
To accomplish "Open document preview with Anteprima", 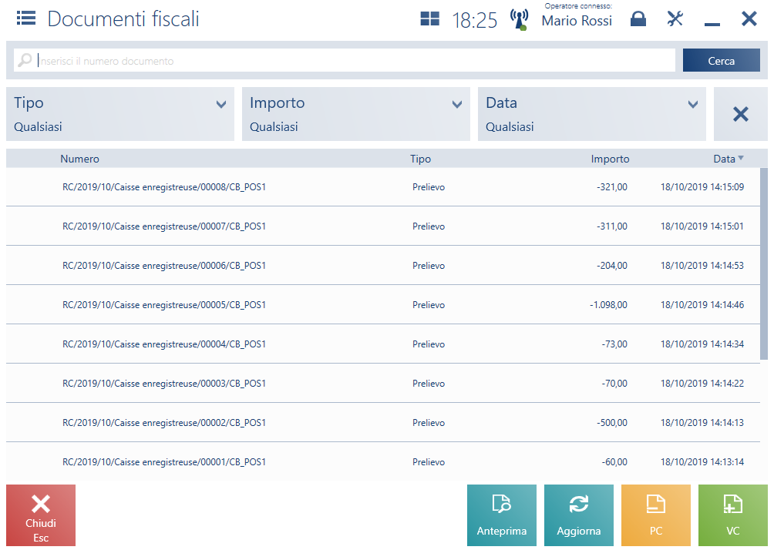I will (x=502, y=515).
